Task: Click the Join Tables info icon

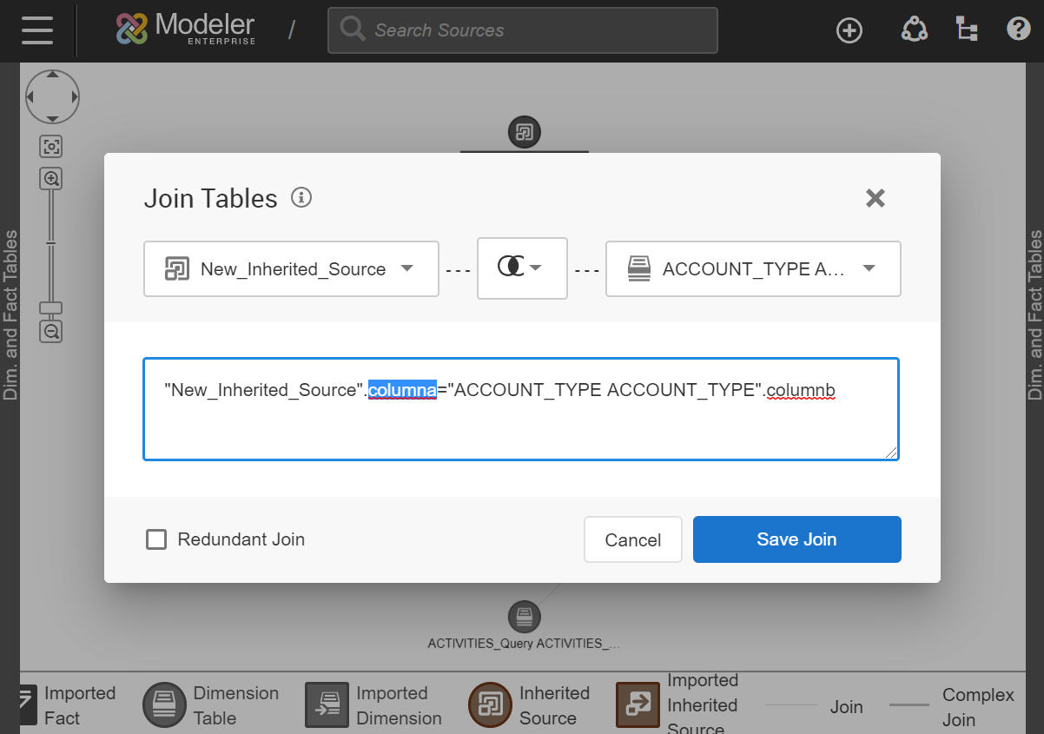Action: (301, 197)
